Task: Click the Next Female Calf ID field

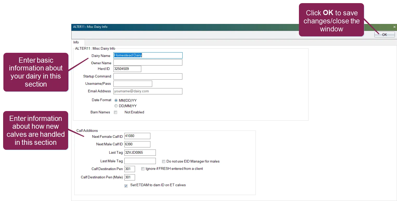Action: (x=137, y=136)
